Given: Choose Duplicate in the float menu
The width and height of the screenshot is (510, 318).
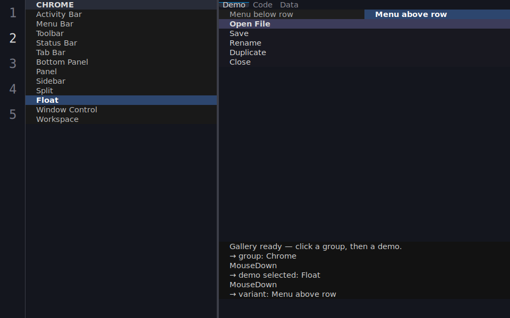Looking at the screenshot, I should (364, 52).
